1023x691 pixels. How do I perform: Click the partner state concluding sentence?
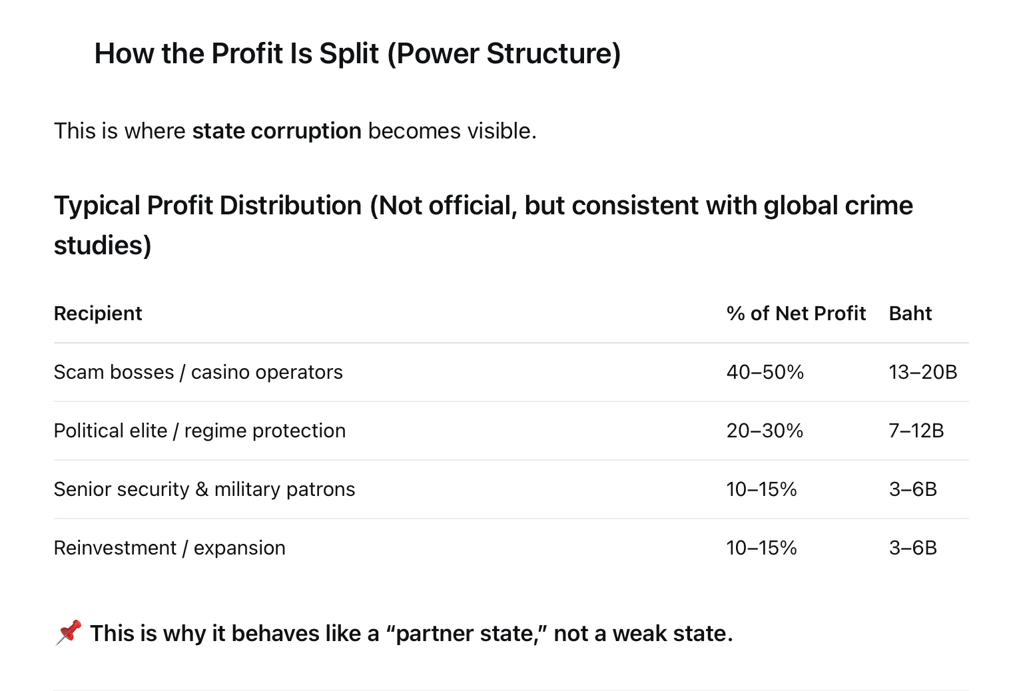411,633
